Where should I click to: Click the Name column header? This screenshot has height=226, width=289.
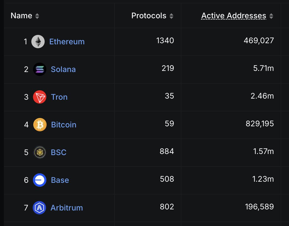(21, 16)
